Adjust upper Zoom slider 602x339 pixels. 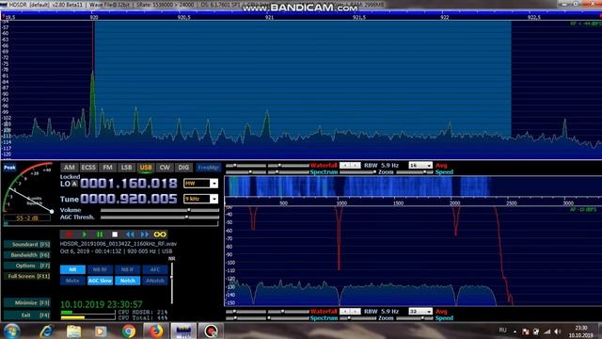pyautogui.click(x=357, y=172)
